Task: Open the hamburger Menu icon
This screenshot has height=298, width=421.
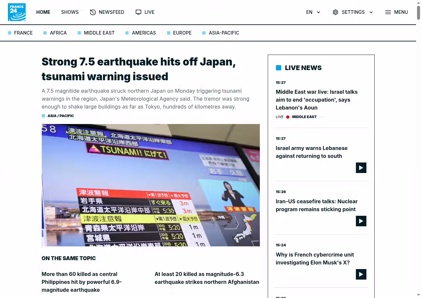Action: click(388, 12)
